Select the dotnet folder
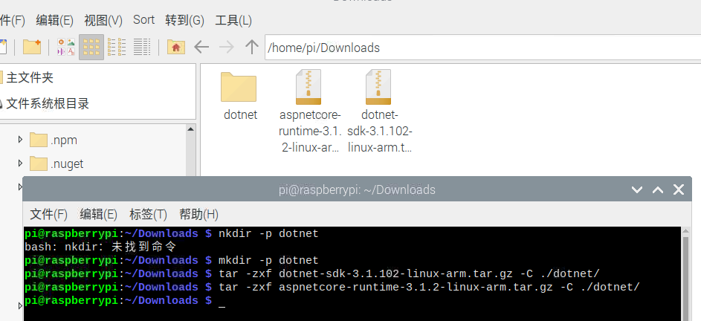 (x=240, y=96)
